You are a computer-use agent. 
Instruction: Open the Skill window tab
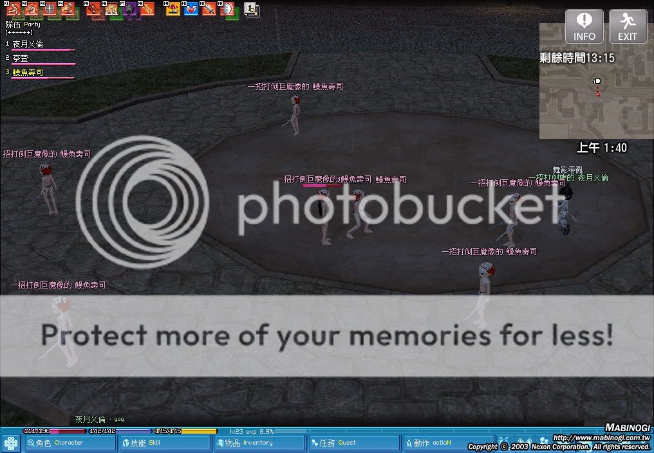click(163, 443)
